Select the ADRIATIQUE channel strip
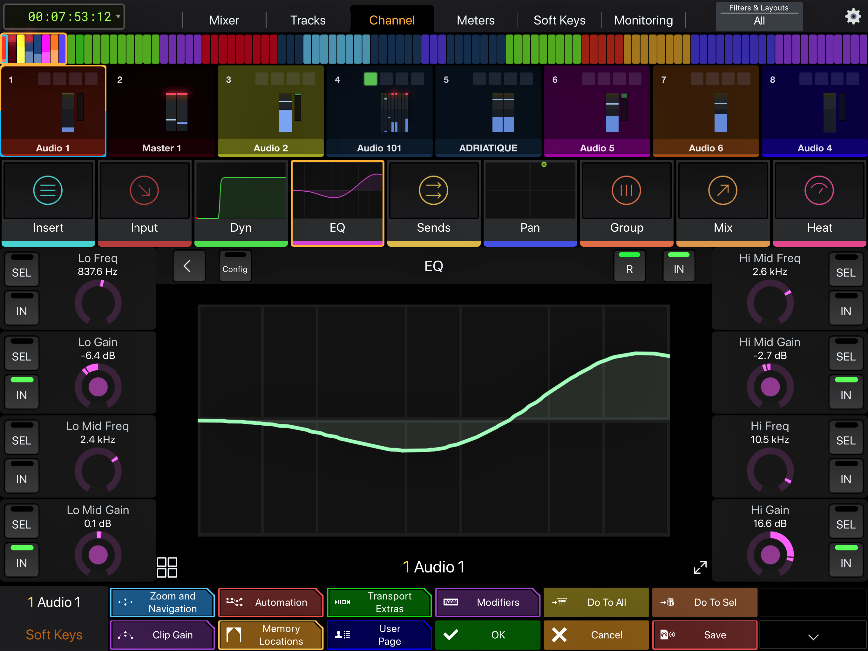This screenshot has height=651, width=868. [488, 112]
